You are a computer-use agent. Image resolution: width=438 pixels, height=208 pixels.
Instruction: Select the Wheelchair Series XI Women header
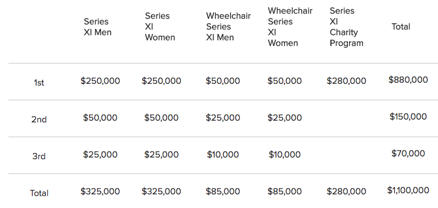click(x=290, y=27)
